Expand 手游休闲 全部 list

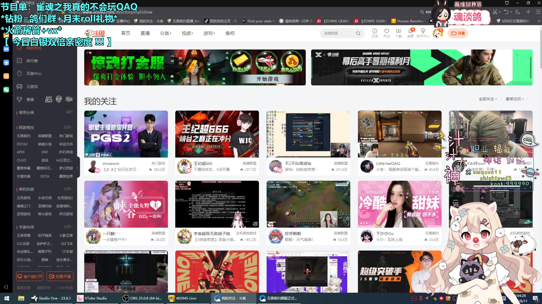point(68,227)
